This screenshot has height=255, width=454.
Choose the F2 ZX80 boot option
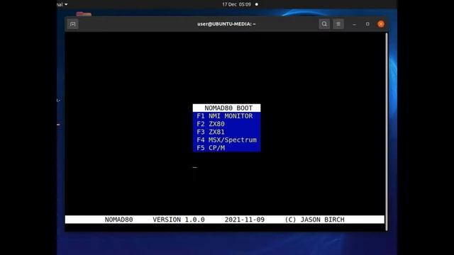click(227, 124)
